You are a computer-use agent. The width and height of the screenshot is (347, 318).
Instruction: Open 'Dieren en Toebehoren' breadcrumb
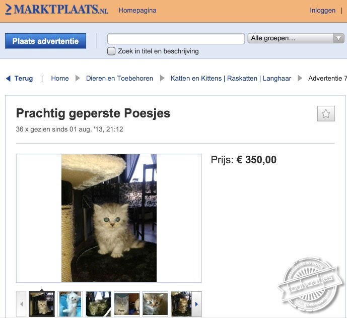(119, 78)
